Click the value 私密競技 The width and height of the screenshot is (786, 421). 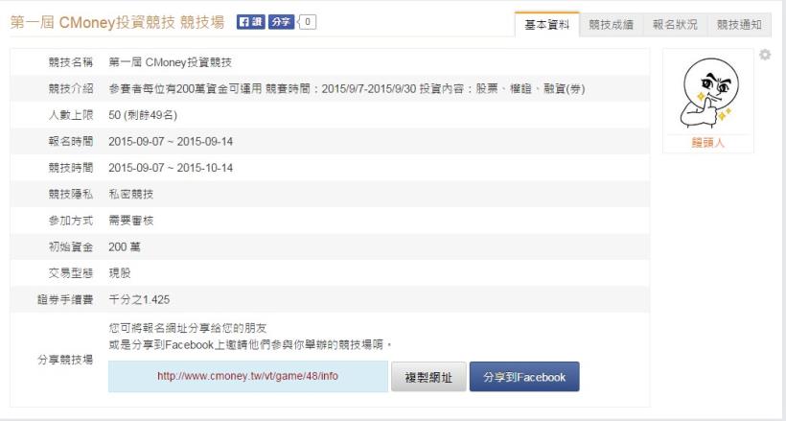pyautogui.click(x=130, y=194)
